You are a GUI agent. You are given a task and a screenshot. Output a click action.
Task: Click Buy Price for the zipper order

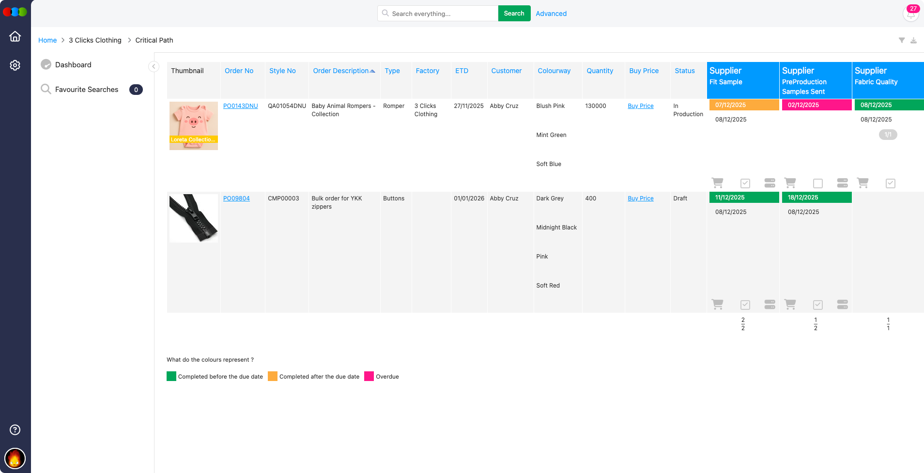point(640,198)
